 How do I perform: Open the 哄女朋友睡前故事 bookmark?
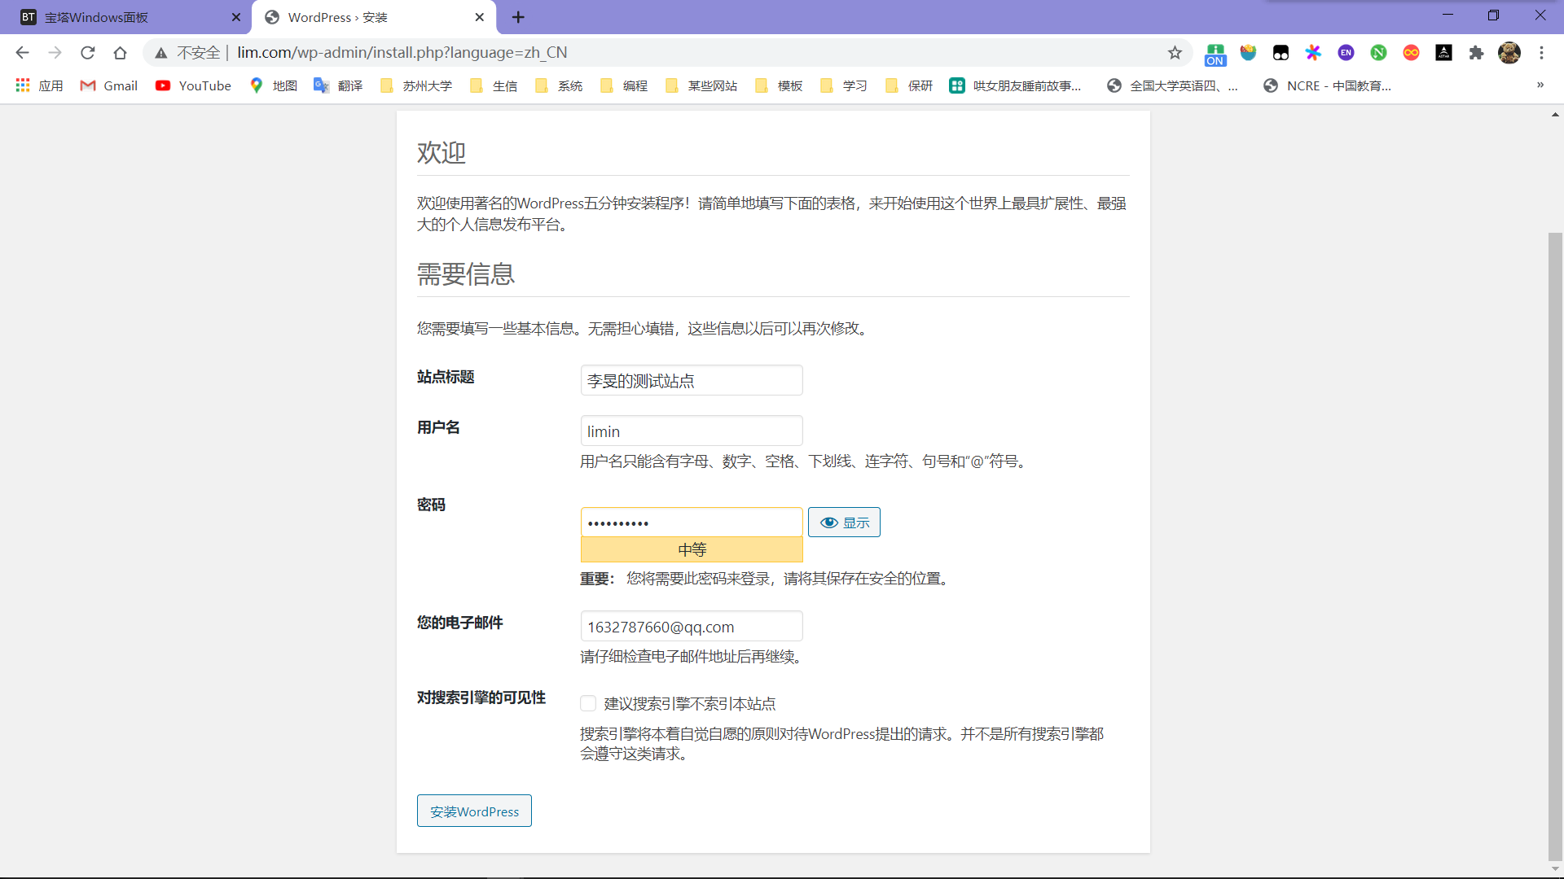[x=1016, y=85]
